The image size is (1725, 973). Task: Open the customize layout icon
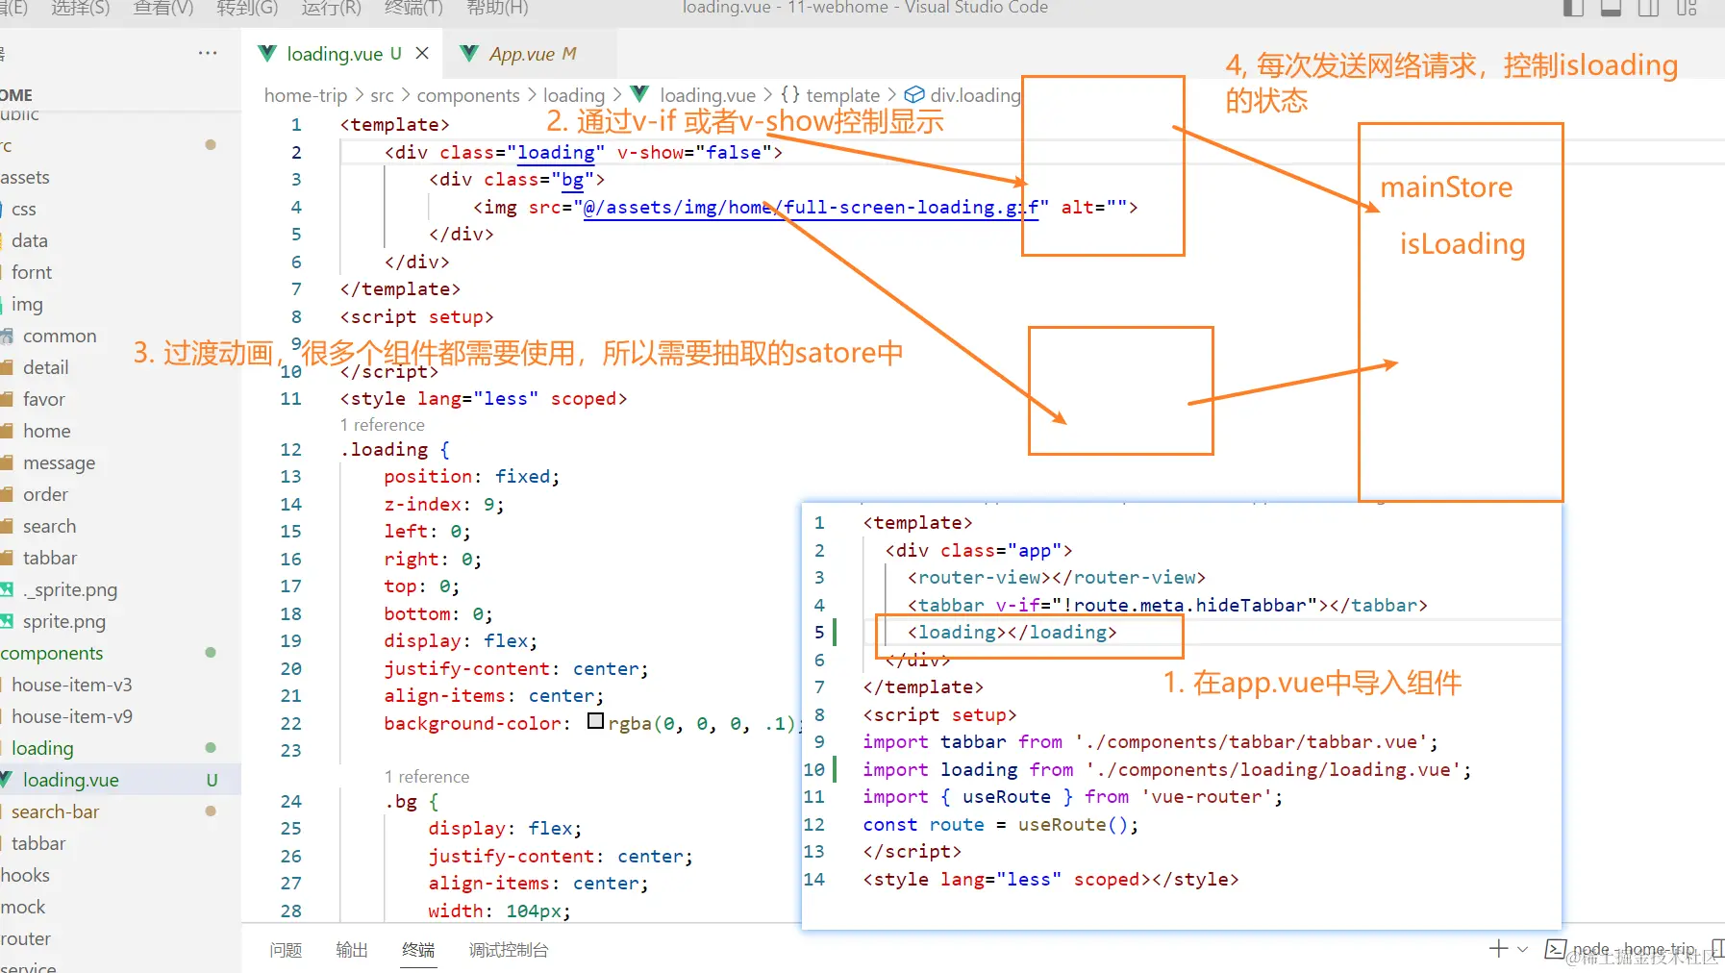1687,8
